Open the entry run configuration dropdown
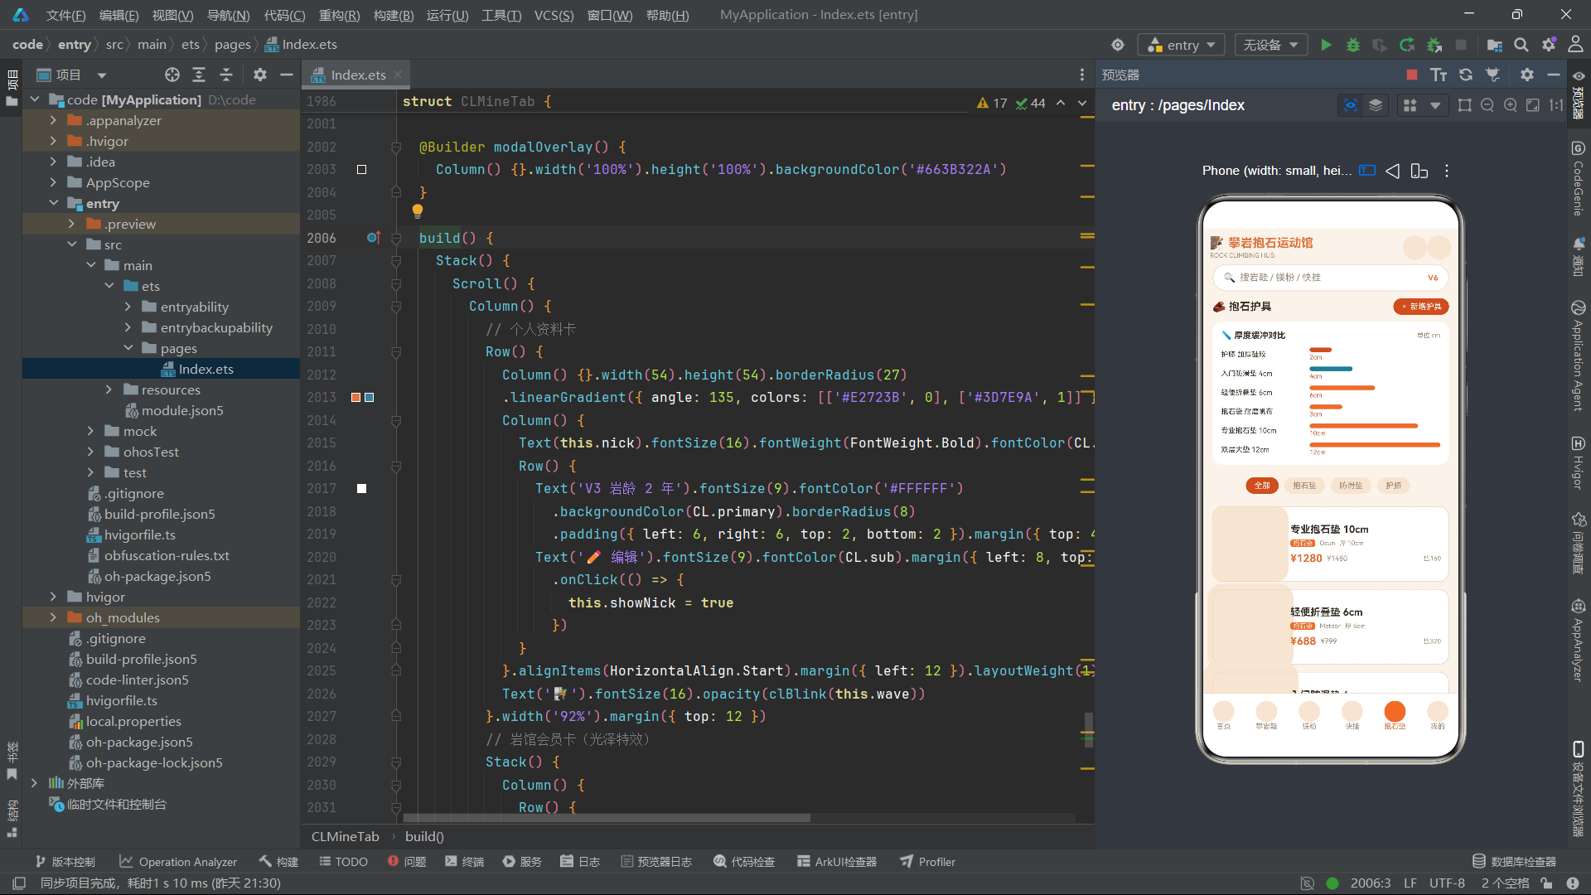 pos(1182,45)
